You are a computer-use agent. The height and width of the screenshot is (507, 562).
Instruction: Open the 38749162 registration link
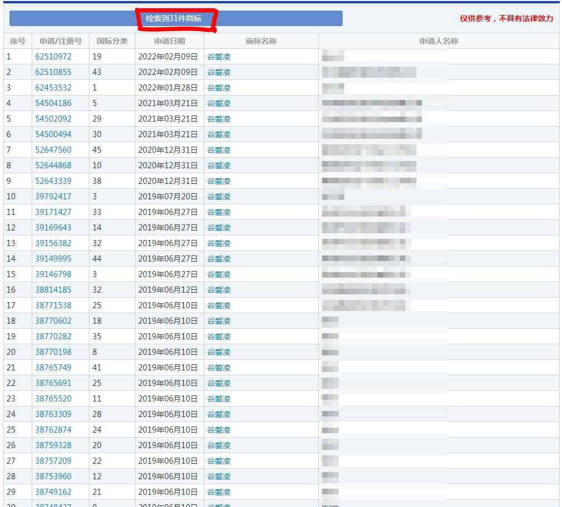pyautogui.click(x=53, y=492)
